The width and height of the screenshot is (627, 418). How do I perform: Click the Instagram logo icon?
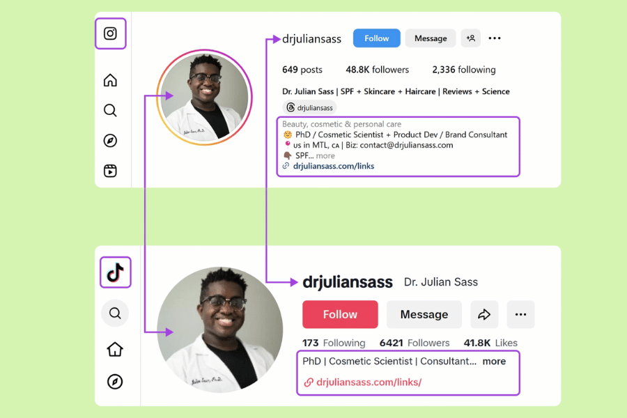pos(110,33)
